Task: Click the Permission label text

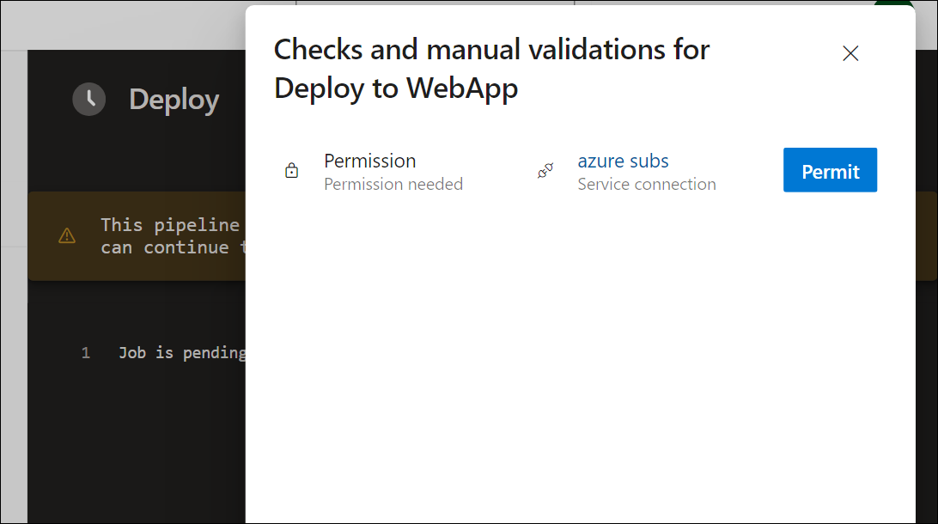Action: pyautogui.click(x=369, y=161)
